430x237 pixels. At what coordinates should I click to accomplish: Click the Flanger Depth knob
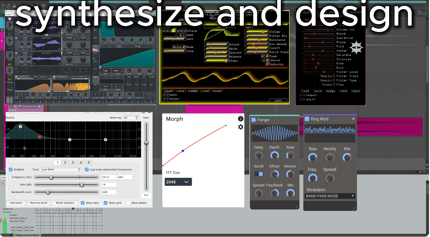tap(274, 156)
